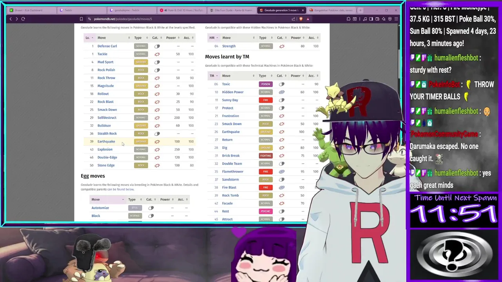Sort level-up table by Acc. arrow

pyautogui.click(x=193, y=38)
